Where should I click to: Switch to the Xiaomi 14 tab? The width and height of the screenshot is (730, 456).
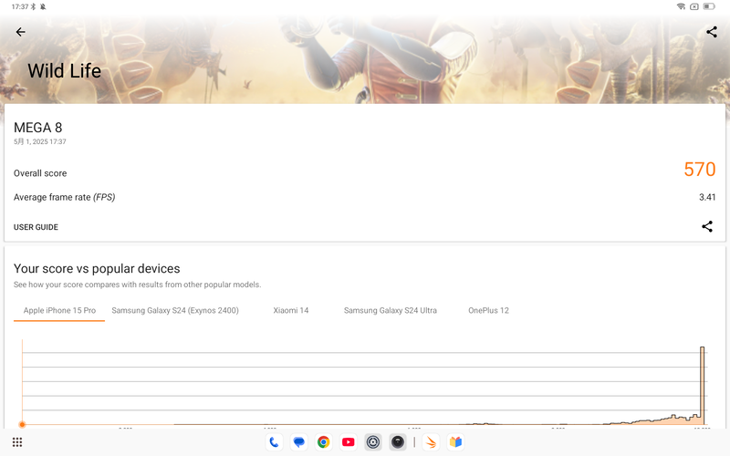click(291, 310)
